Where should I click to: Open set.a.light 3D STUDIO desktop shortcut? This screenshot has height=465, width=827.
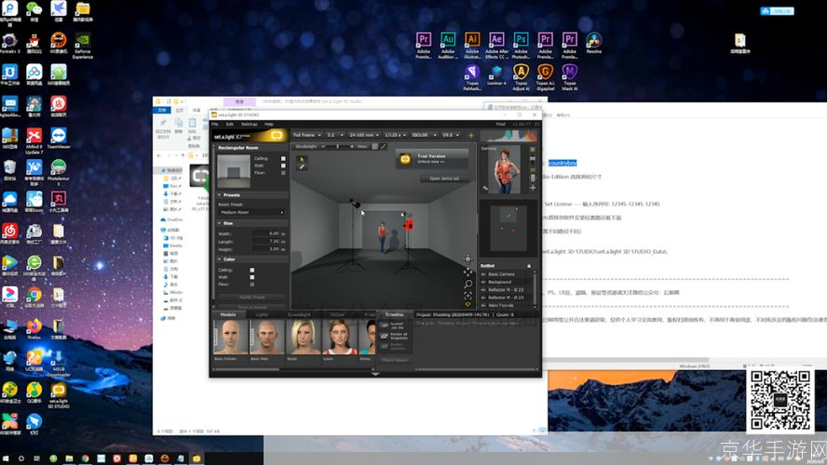59,395
